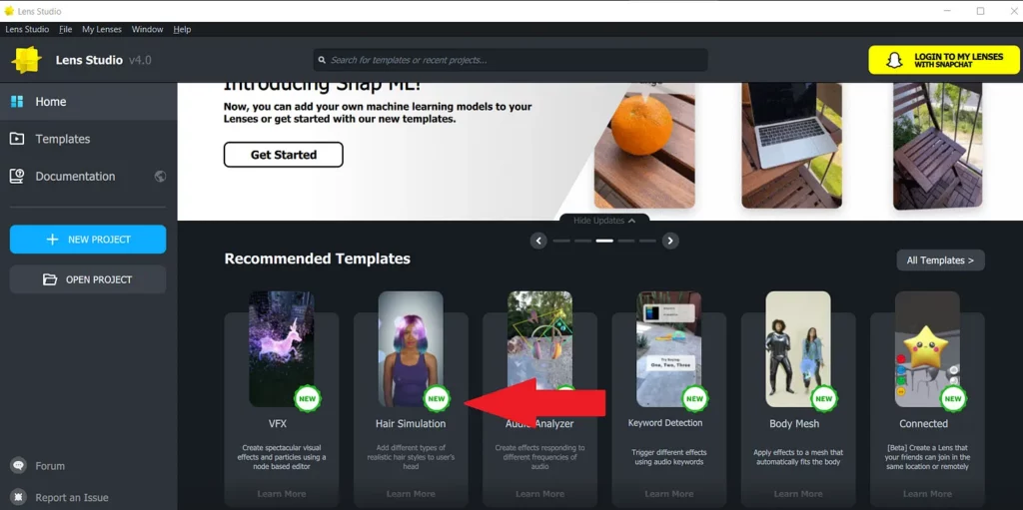The image size is (1023, 510).
Task: Click the orange ML example image
Action: click(644, 145)
